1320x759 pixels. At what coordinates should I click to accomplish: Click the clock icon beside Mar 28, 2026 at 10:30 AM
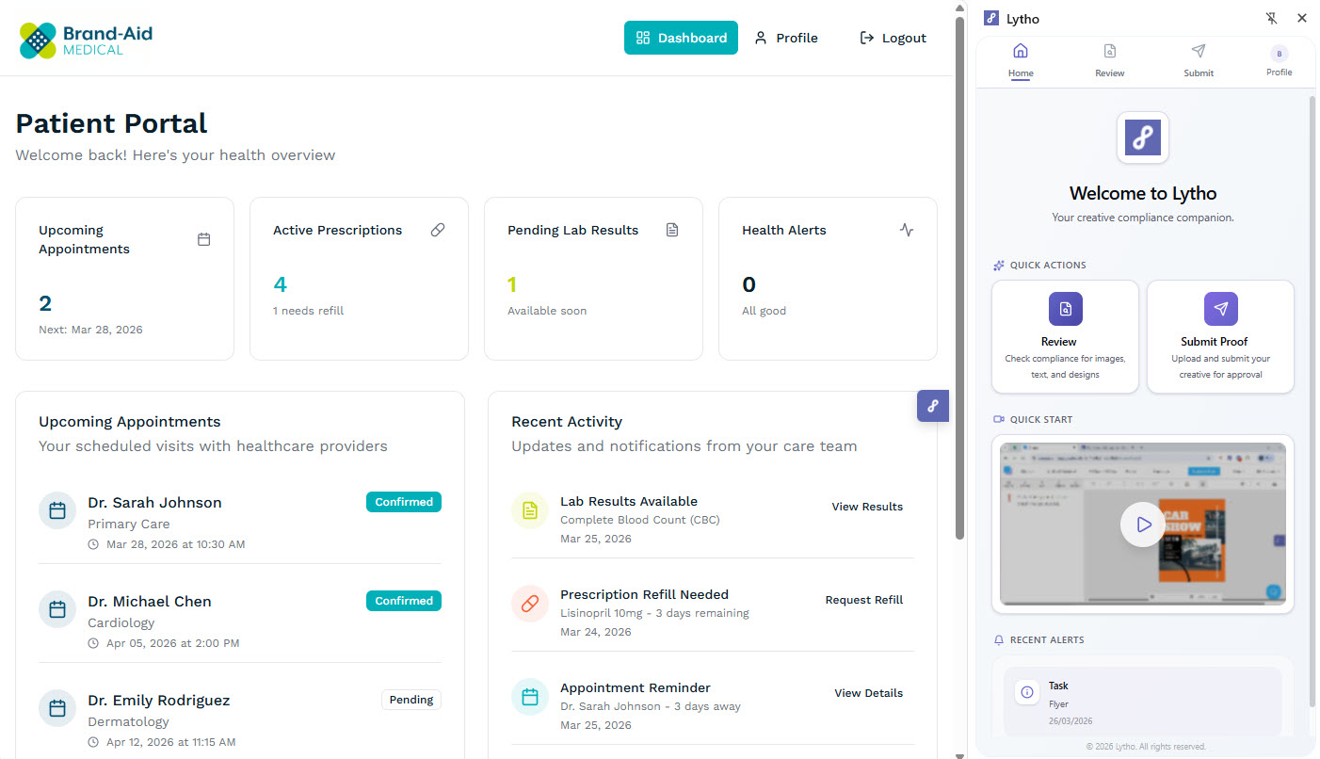click(x=93, y=544)
